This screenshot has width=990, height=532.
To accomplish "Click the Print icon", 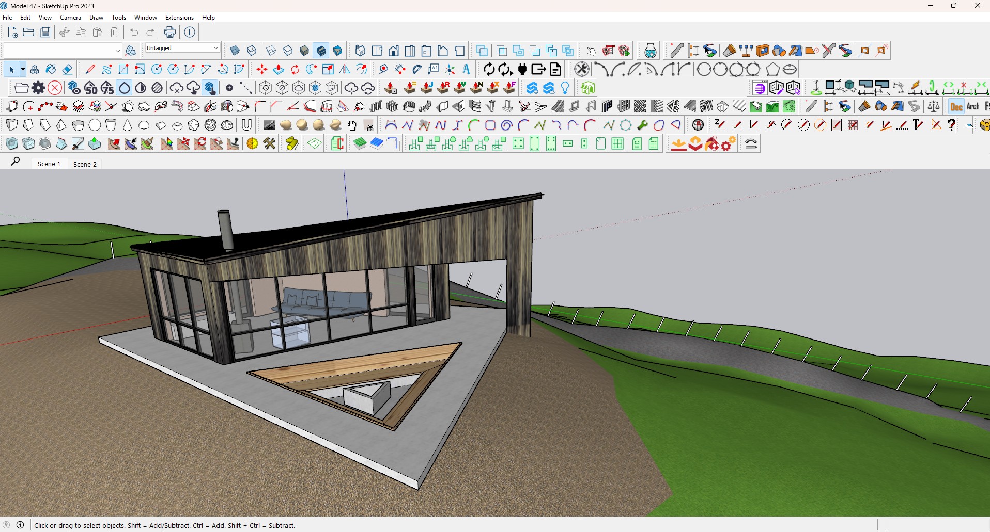I will pos(169,32).
